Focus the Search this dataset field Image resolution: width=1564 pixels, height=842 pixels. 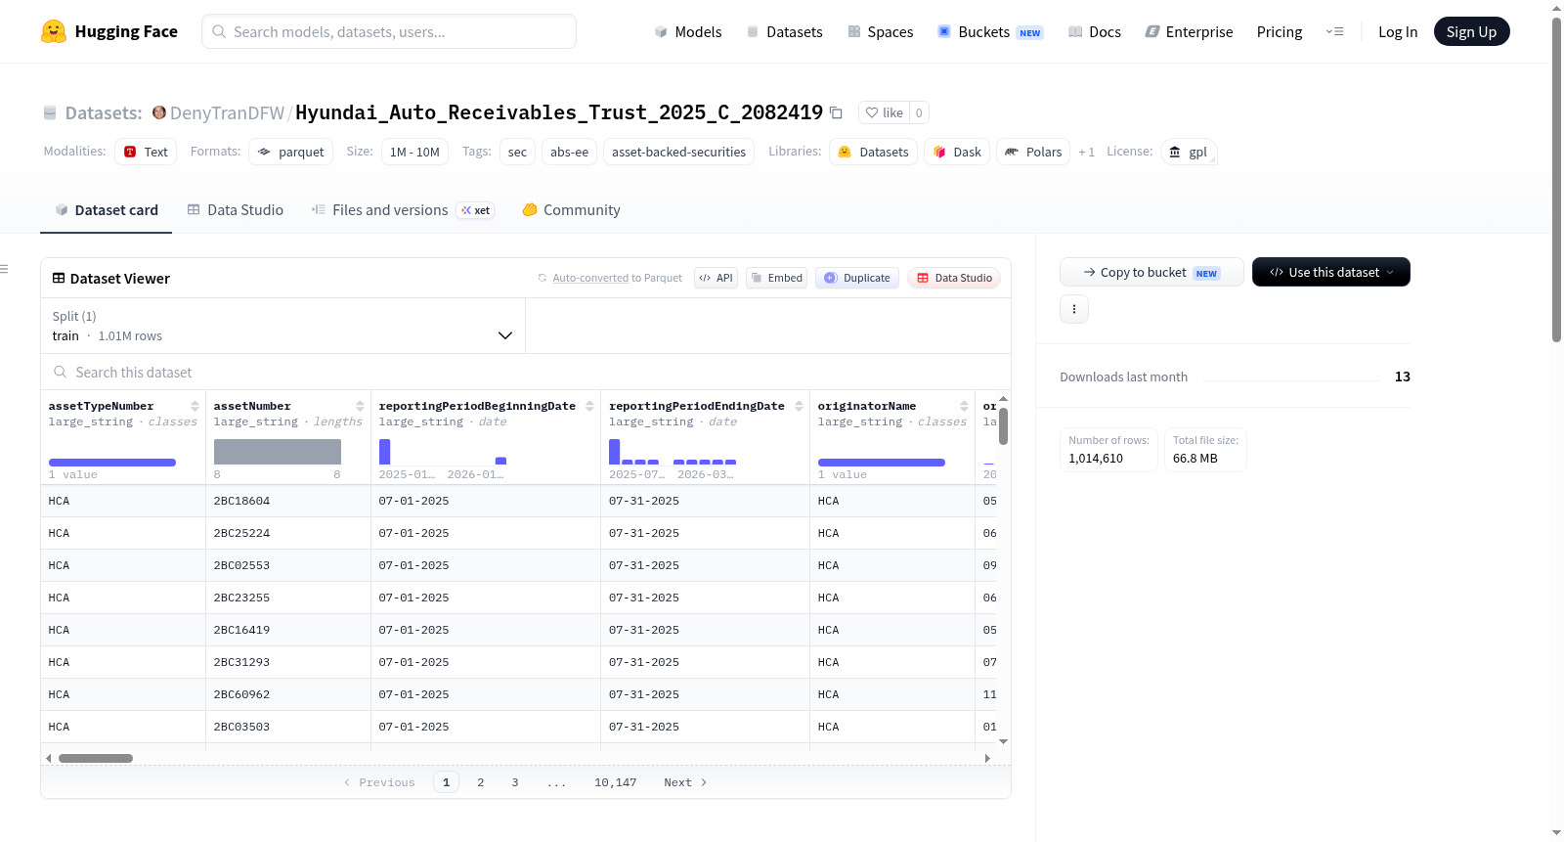click(526, 373)
